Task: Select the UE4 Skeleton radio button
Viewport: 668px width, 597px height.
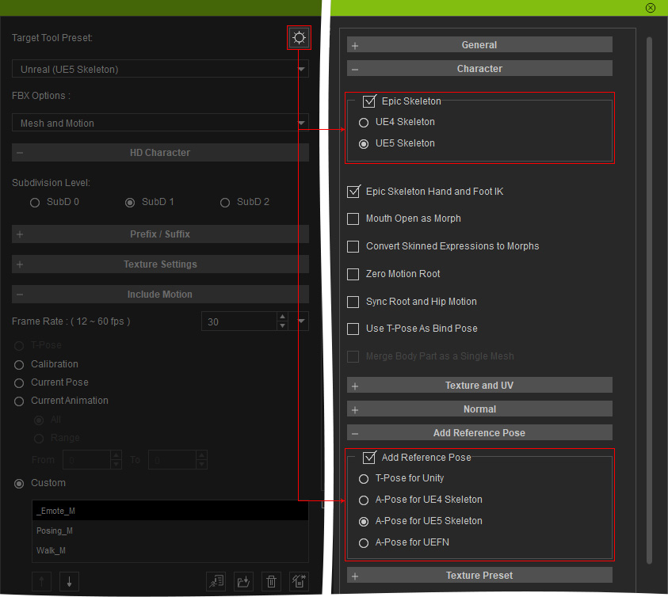Action: pyautogui.click(x=364, y=123)
